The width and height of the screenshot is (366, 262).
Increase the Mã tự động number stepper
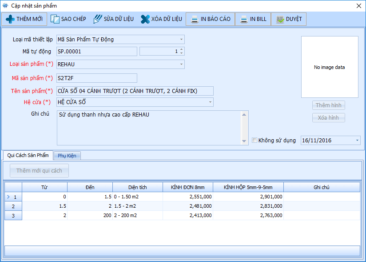(x=182, y=49)
